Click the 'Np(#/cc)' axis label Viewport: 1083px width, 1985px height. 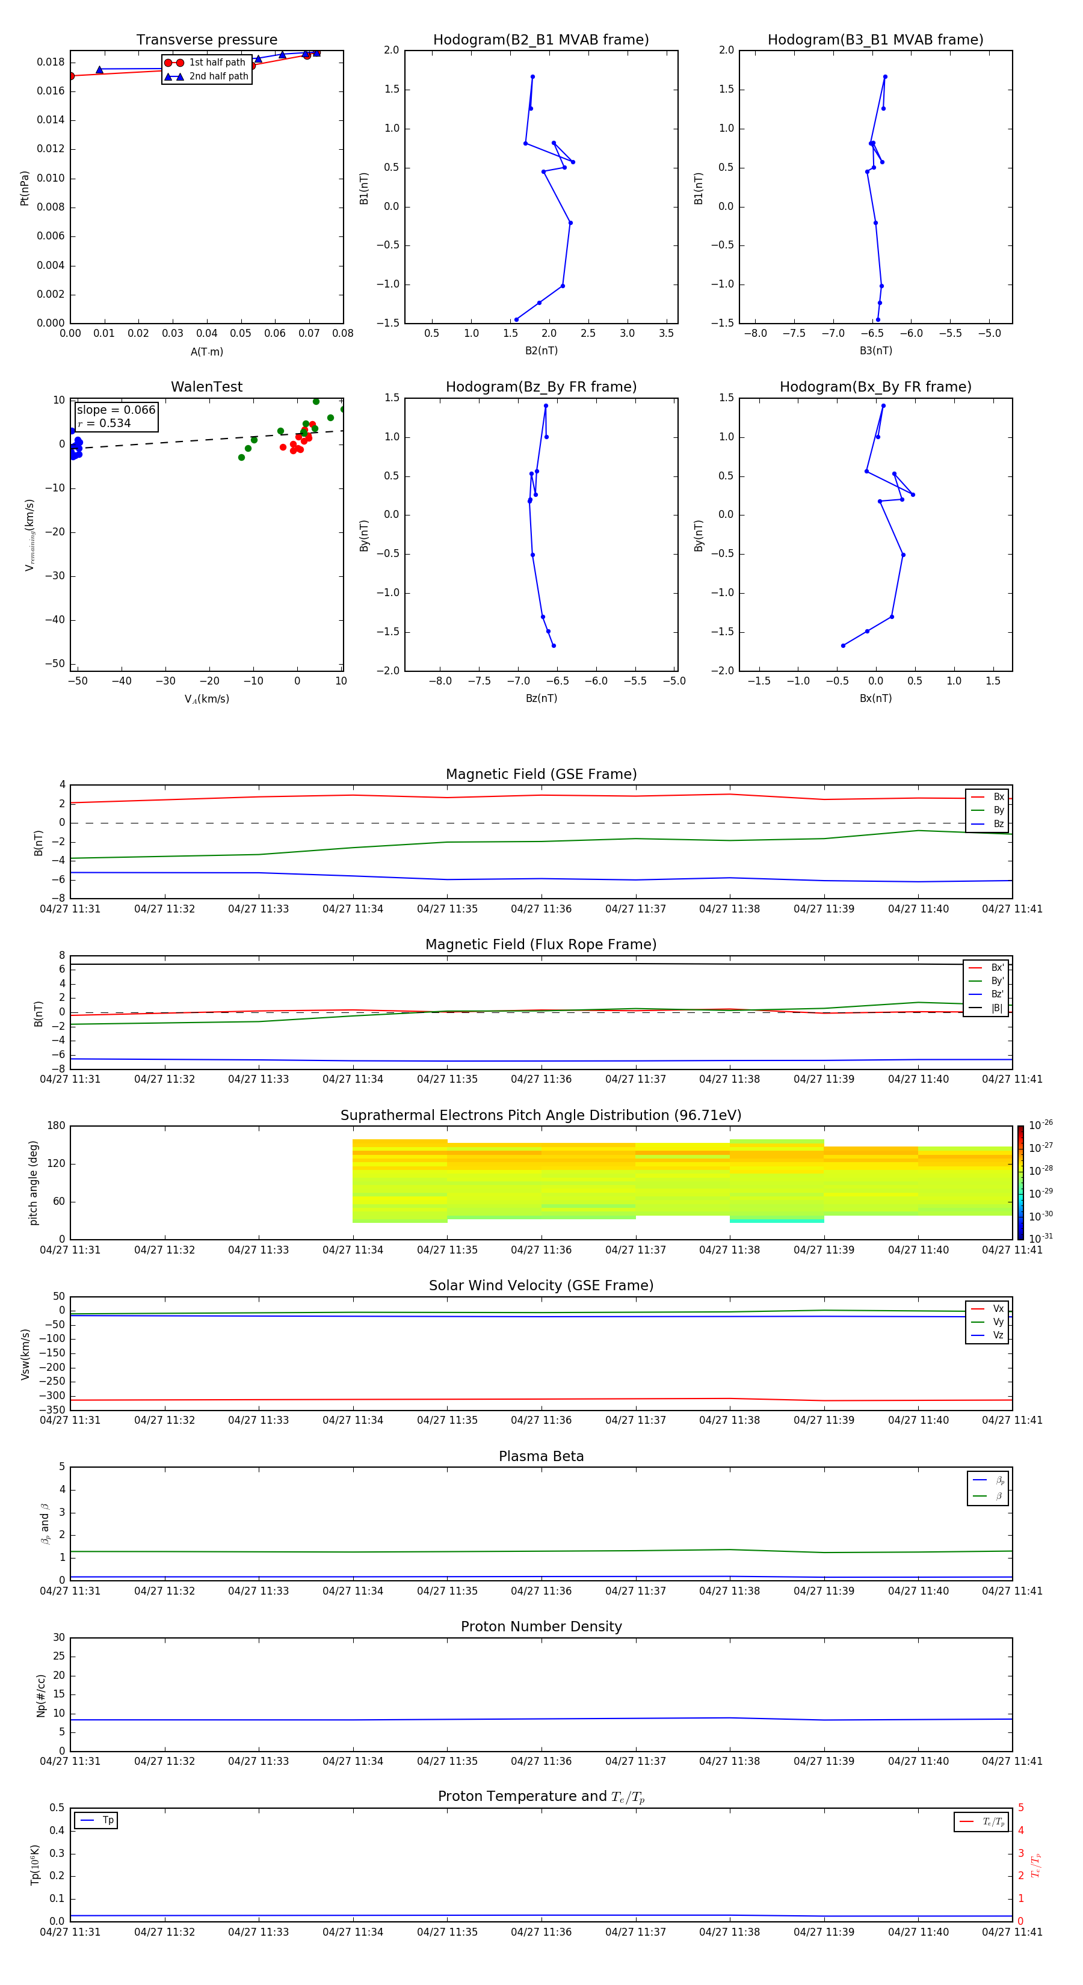point(41,1695)
